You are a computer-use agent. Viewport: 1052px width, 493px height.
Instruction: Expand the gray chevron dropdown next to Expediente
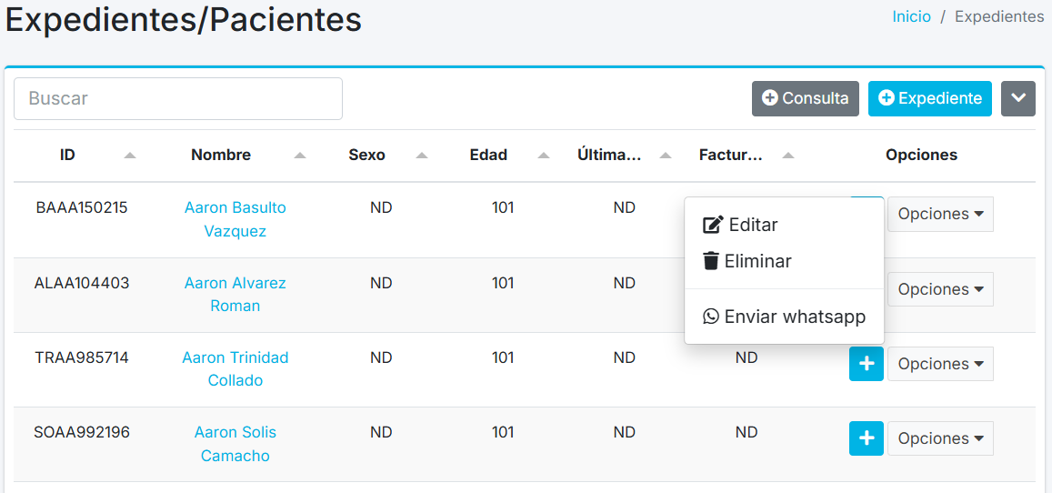click(x=1017, y=98)
